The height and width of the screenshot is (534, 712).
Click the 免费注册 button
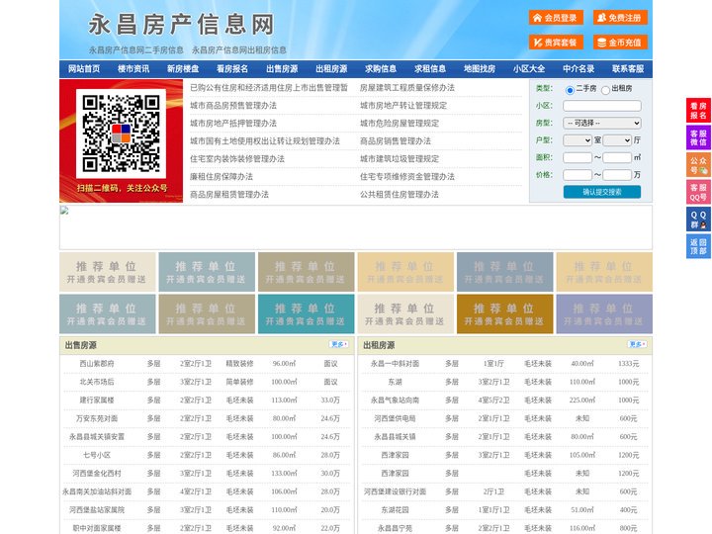click(620, 18)
